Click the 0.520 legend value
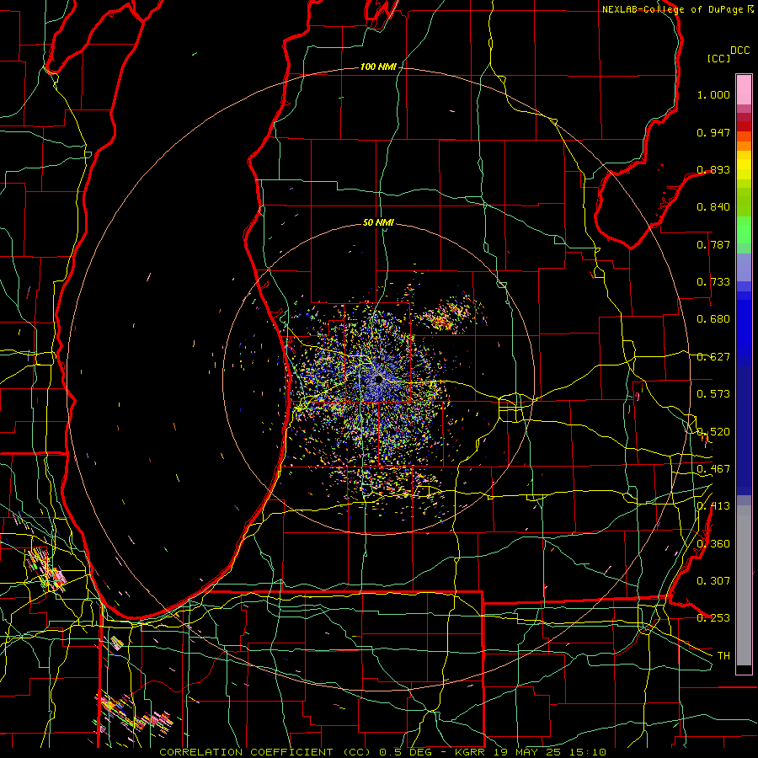758x758 pixels. tap(713, 432)
